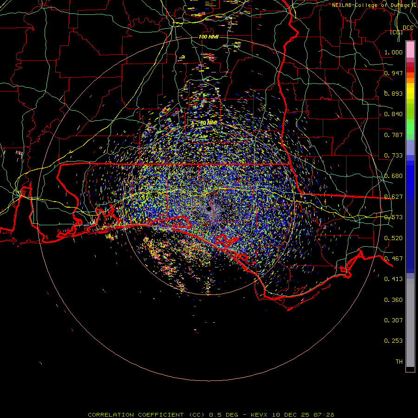Click the 50 NMI range ring label

pos(209,123)
